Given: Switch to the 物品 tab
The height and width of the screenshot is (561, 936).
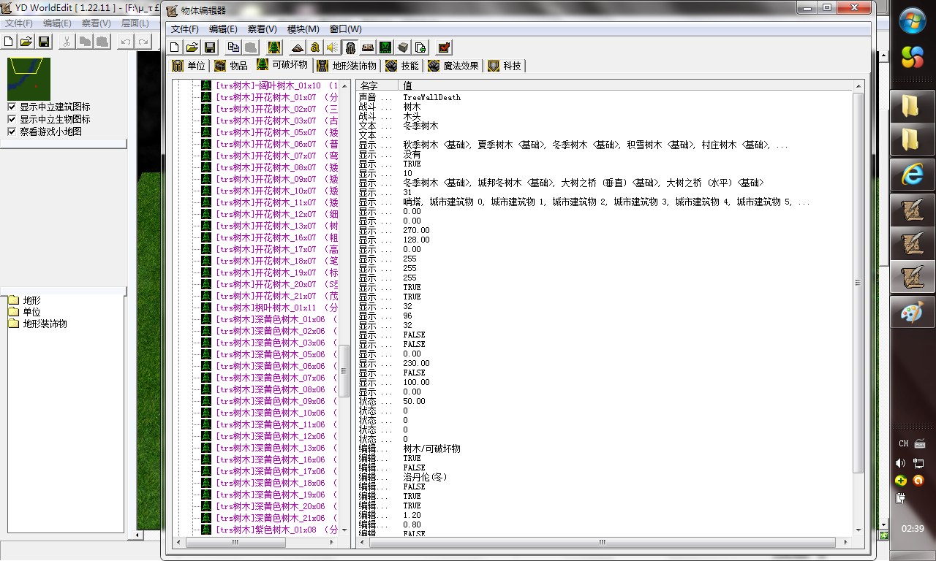Looking at the screenshot, I should pyautogui.click(x=231, y=66).
